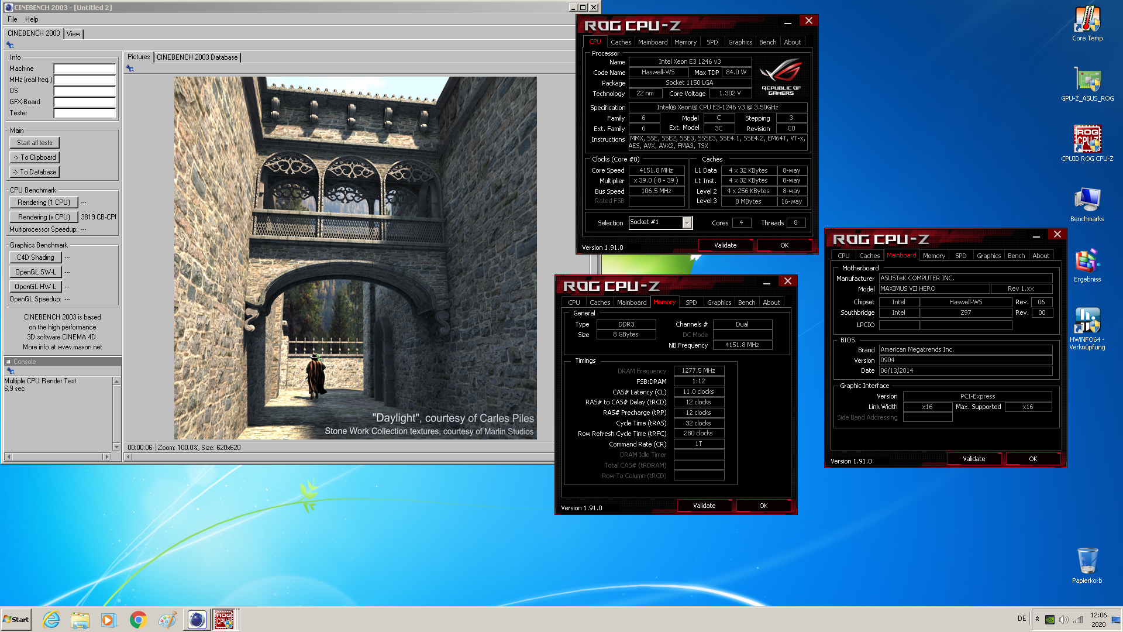Image resolution: width=1123 pixels, height=632 pixels.
Task: Click the rendered Daylight image
Action: click(x=355, y=258)
